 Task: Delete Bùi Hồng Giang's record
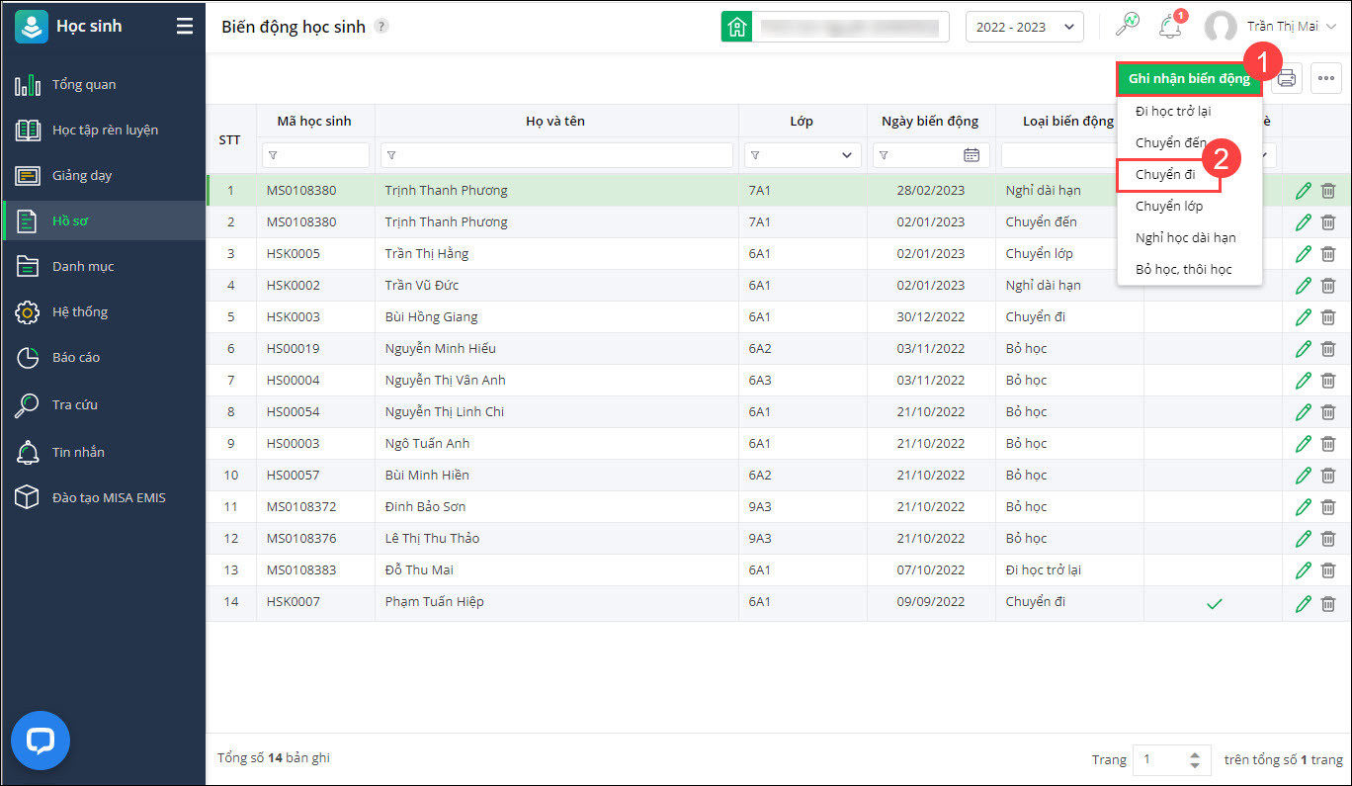click(x=1328, y=317)
